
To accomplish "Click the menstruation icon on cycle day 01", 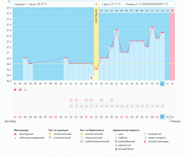I will [x=15, y=90].
